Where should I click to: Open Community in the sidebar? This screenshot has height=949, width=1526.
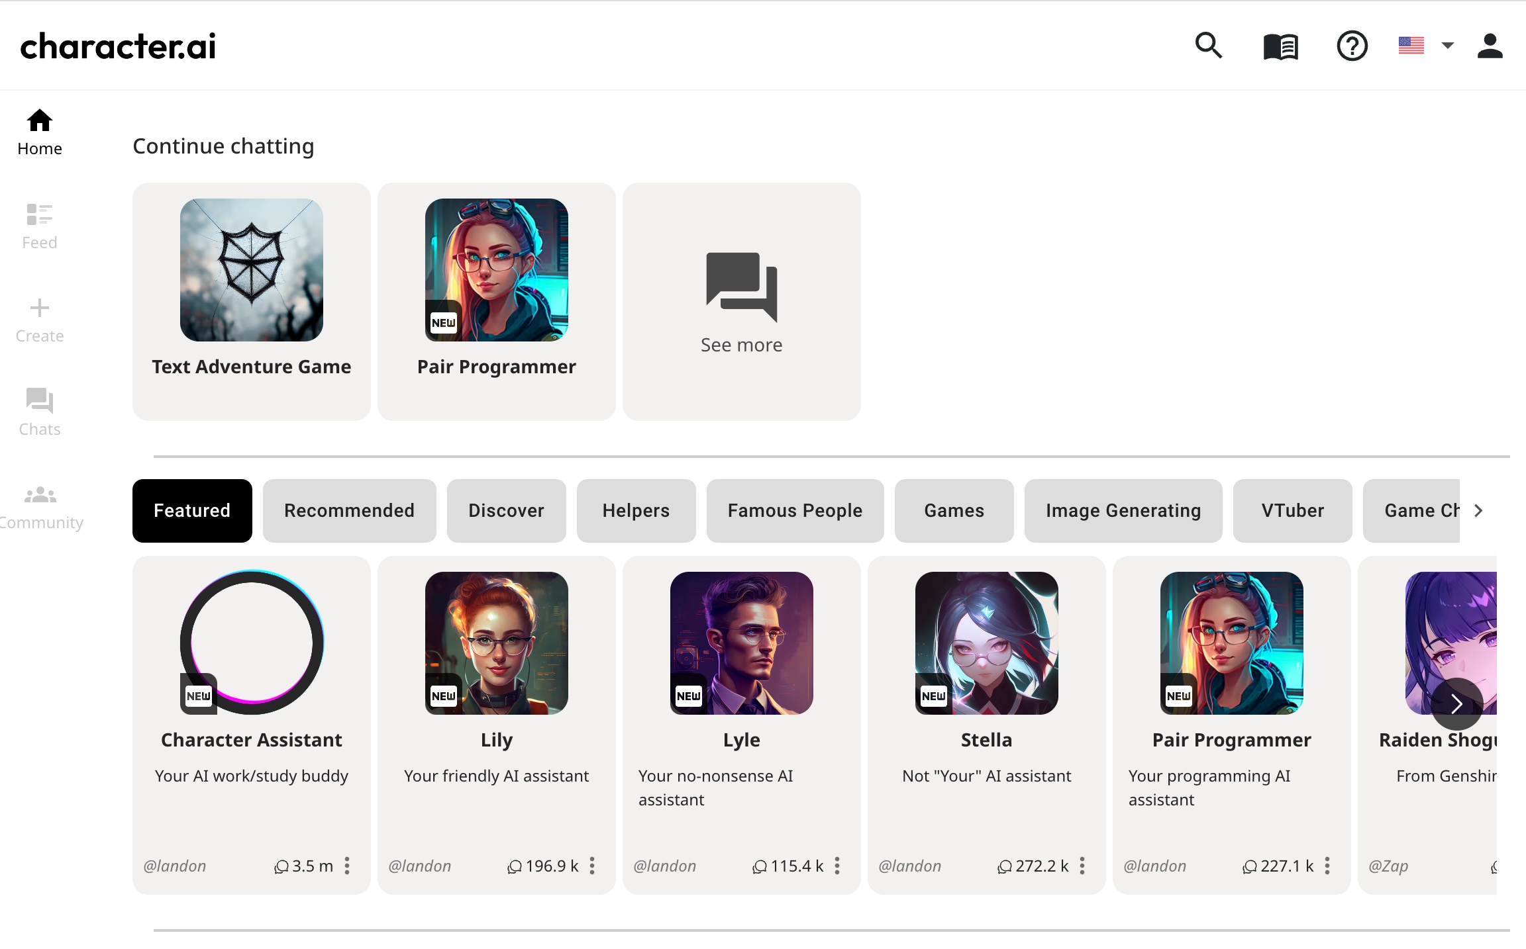[41, 507]
